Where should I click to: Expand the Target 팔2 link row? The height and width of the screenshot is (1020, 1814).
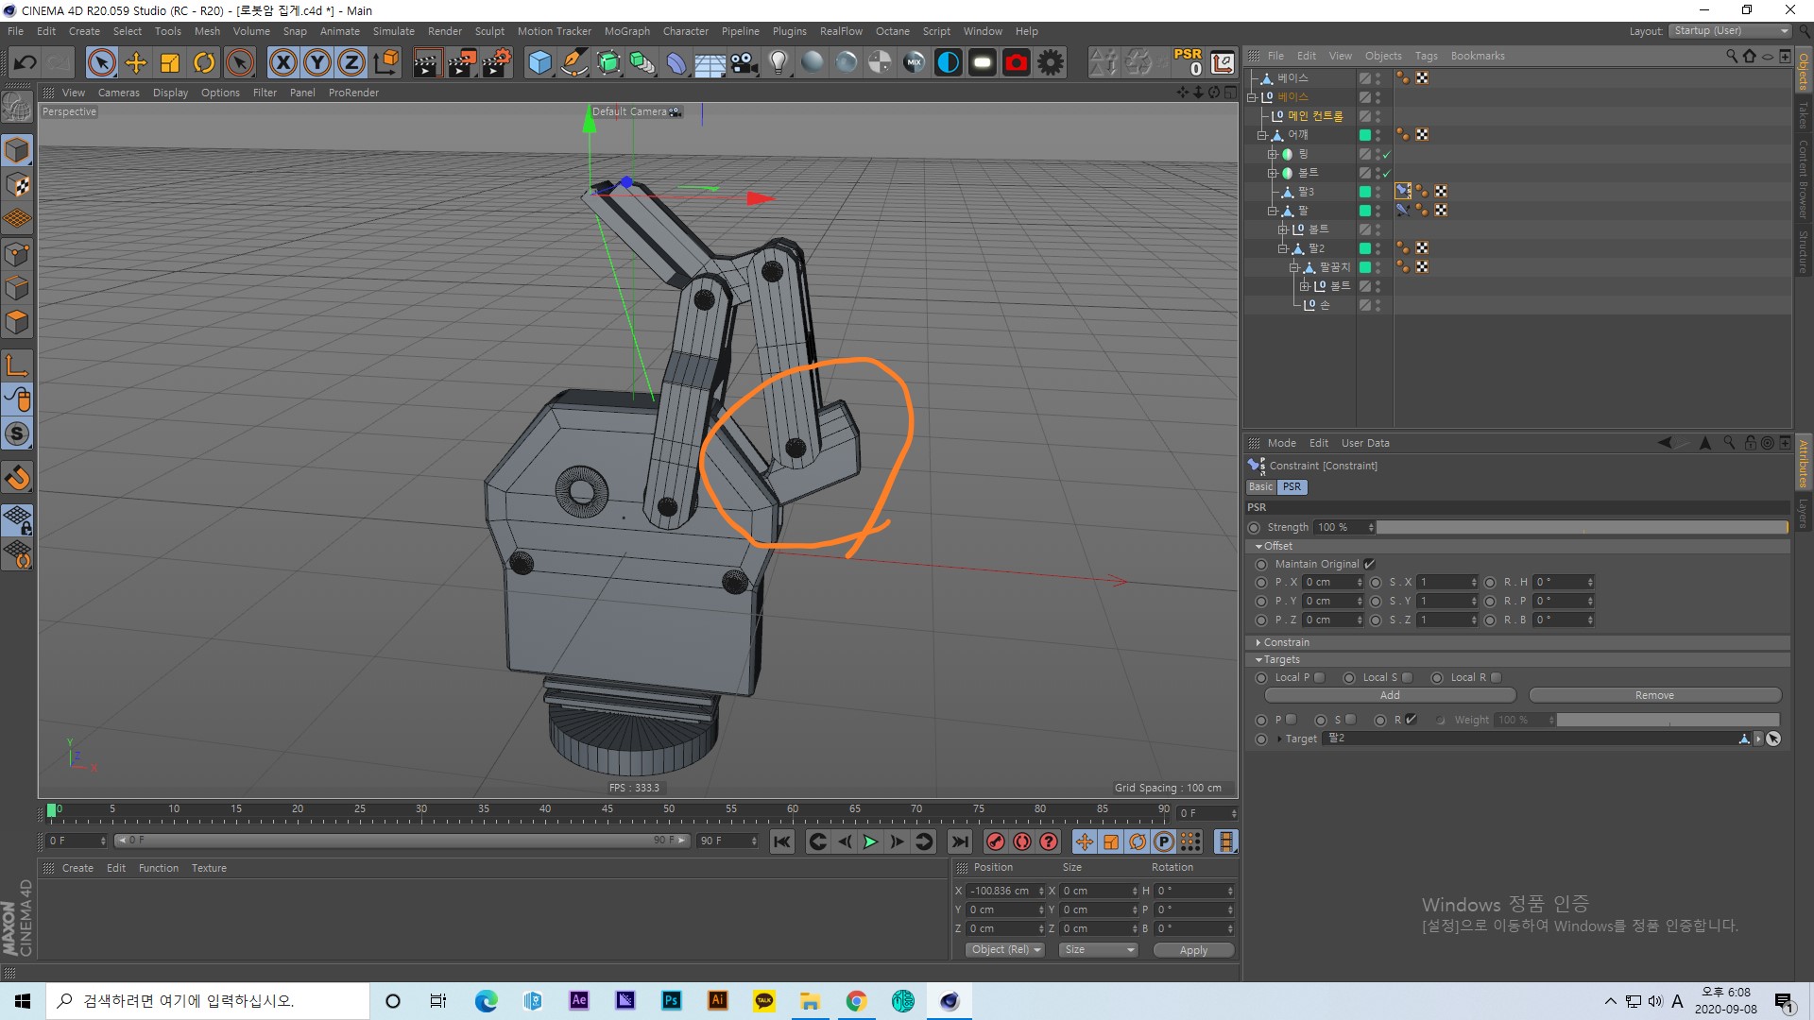click(1279, 739)
